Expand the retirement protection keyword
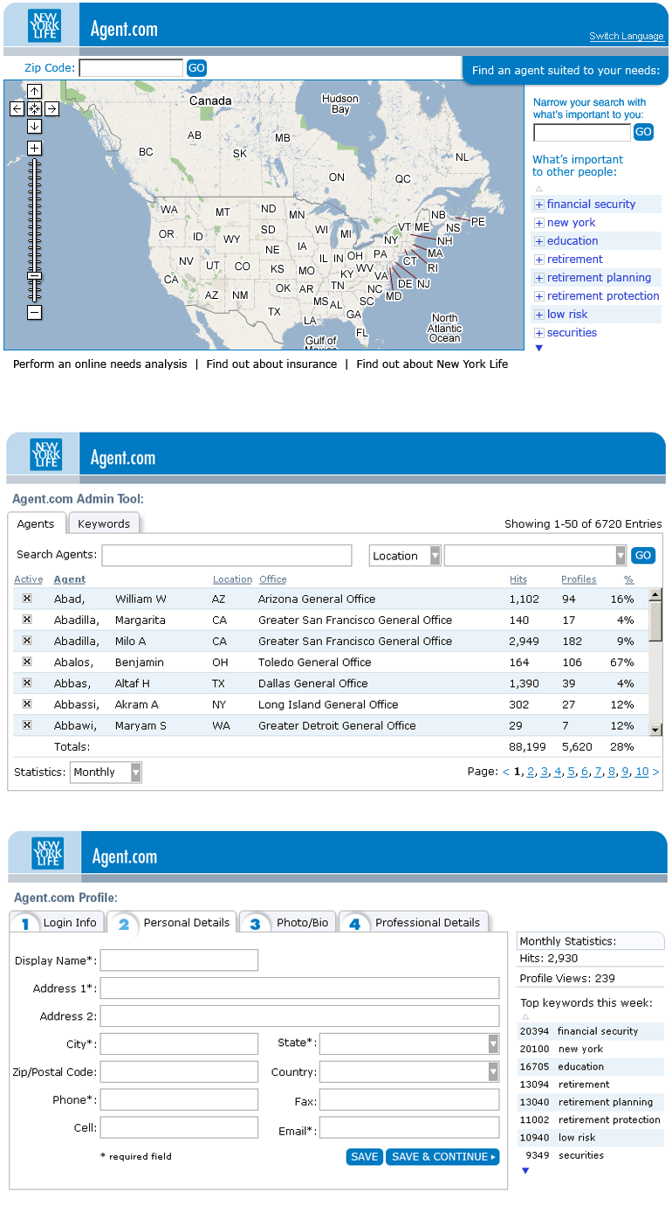Viewport: 672px width, 1206px height. click(x=538, y=296)
